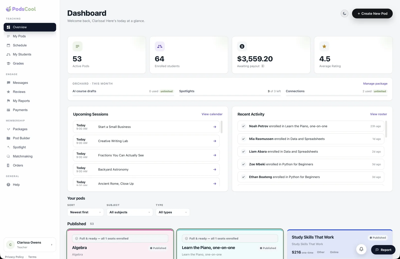This screenshot has width=400, height=259.
Task: Follow the Manage package link
Action: [x=375, y=84]
